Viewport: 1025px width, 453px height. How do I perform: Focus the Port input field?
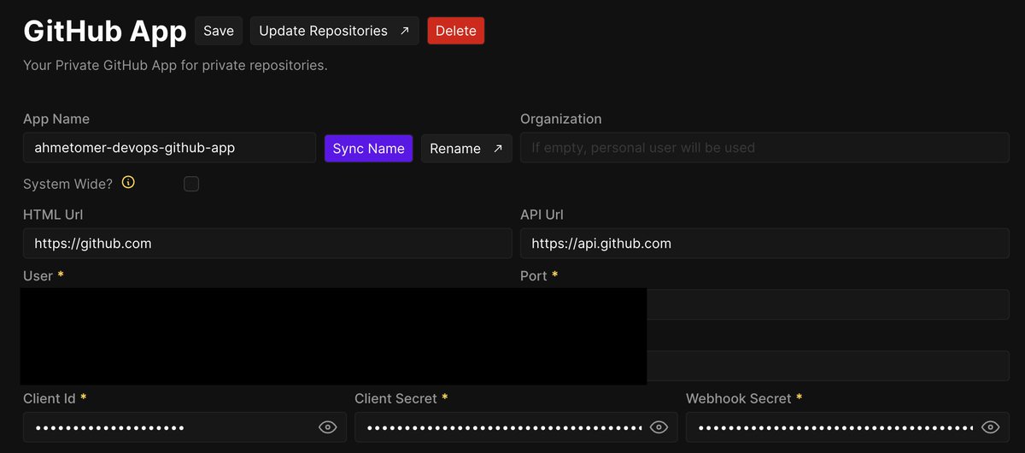pos(828,304)
